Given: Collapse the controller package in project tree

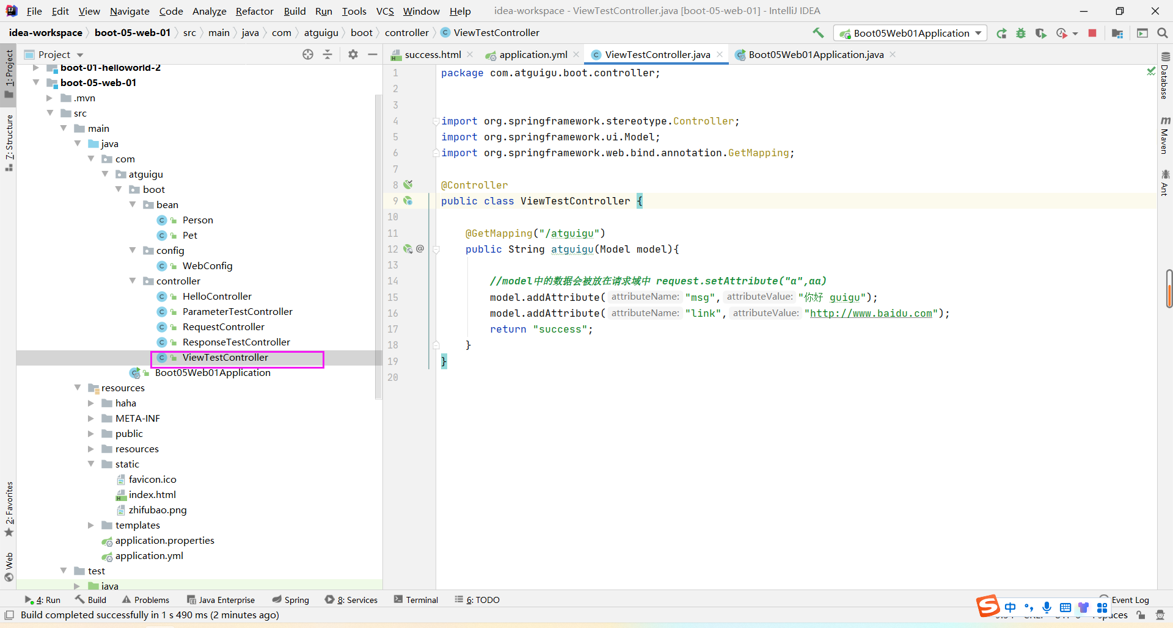Looking at the screenshot, I should coord(133,281).
